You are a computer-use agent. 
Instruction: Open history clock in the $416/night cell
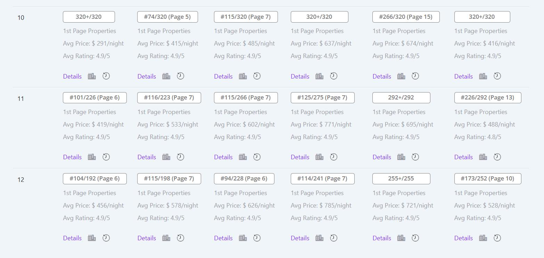(497, 76)
